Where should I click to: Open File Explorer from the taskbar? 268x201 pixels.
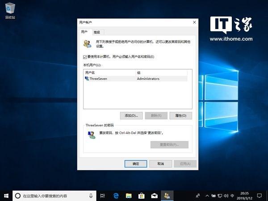coord(129,196)
